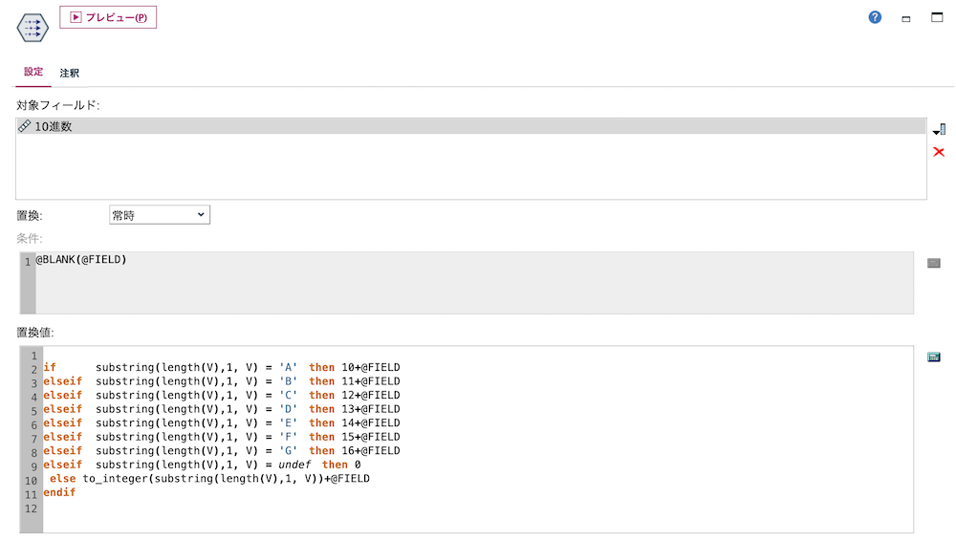Open the 置換 dropdown showing 常時
The width and height of the screenshot is (956, 541).
click(160, 215)
